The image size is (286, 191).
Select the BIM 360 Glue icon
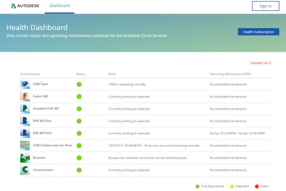pos(25,121)
